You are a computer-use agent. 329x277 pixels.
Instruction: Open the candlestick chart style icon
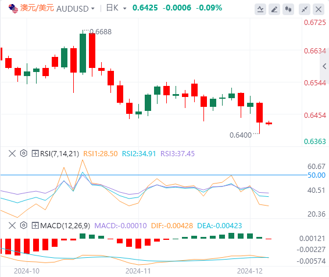[x=288, y=9]
